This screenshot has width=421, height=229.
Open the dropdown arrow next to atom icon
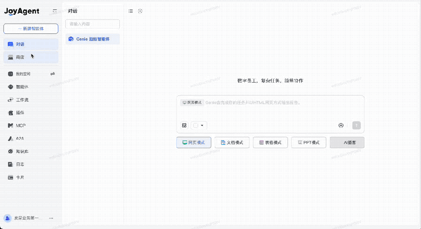pos(202,125)
